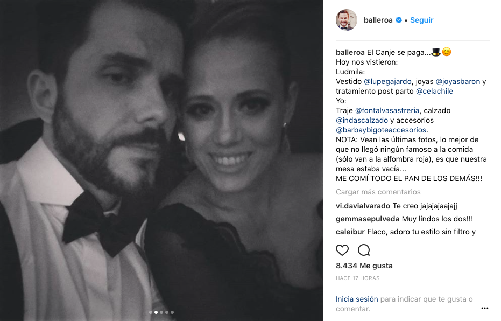Open the @barbaybigoteaccesorios link
The width and height of the screenshot is (501, 321).
382,130
